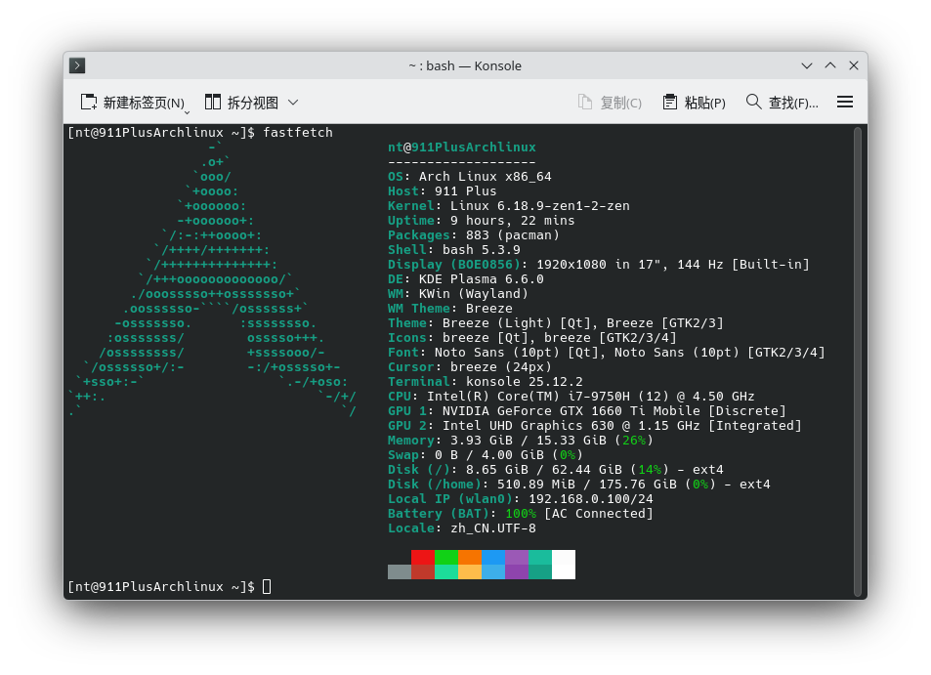Click the Konsole app icon in title bar
Viewport: 931px width, 675px height.
click(x=77, y=65)
